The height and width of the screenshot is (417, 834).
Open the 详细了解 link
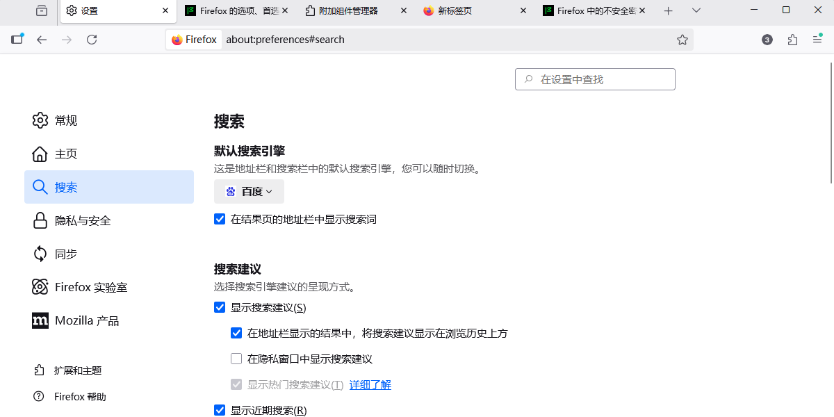[370, 385]
